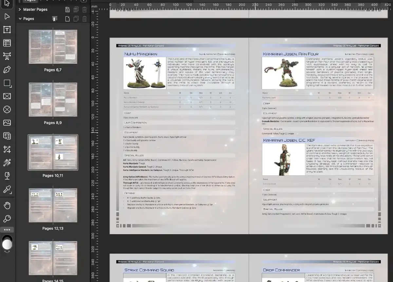Select the Zoom magnifier tool

(7, 219)
